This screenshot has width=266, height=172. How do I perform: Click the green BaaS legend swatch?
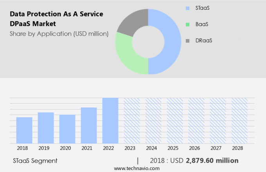point(187,24)
